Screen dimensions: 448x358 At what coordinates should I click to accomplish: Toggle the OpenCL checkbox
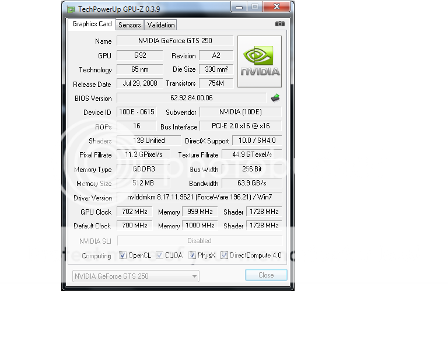pos(123,255)
